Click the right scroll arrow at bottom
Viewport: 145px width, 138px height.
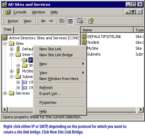pos(141,109)
